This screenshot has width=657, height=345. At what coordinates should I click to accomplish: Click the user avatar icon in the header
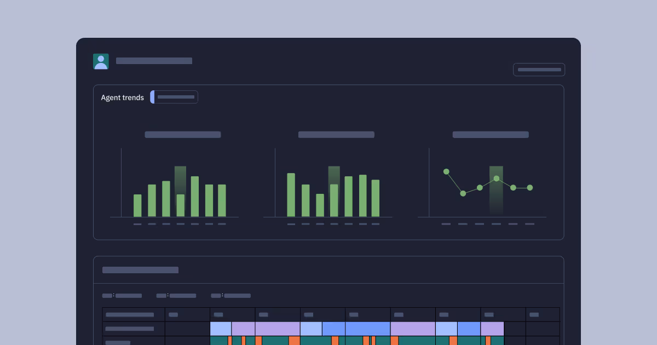101,61
